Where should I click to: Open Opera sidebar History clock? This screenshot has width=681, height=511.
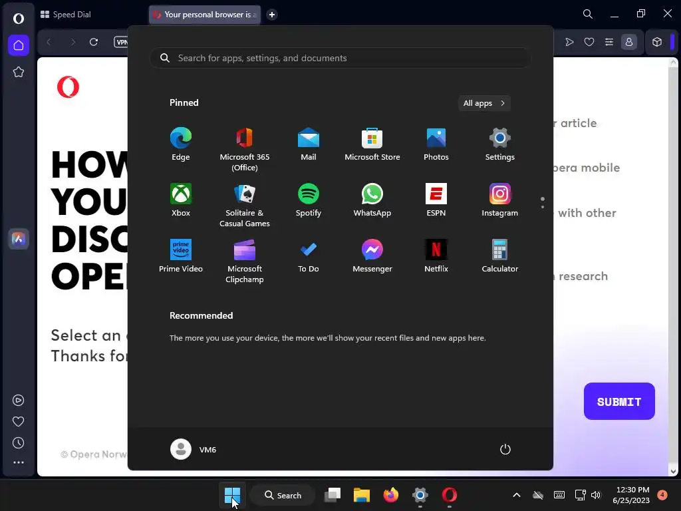click(18, 442)
